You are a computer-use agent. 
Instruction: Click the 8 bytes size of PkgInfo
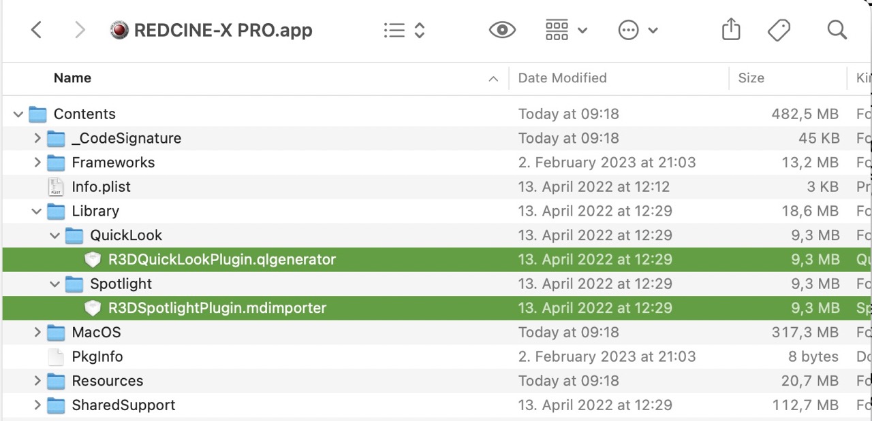(813, 356)
